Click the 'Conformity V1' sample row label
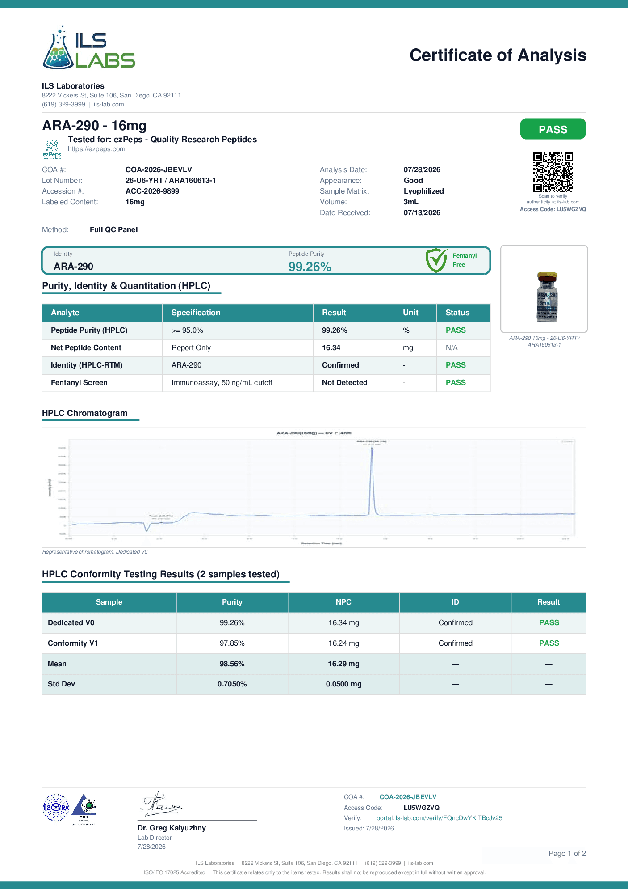 click(73, 643)
